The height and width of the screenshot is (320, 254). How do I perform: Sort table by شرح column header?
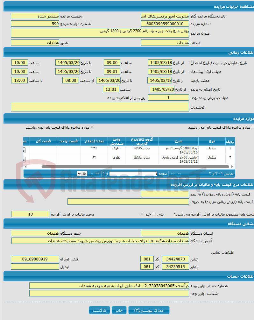point(179,141)
